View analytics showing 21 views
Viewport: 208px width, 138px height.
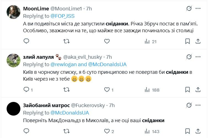150,42
